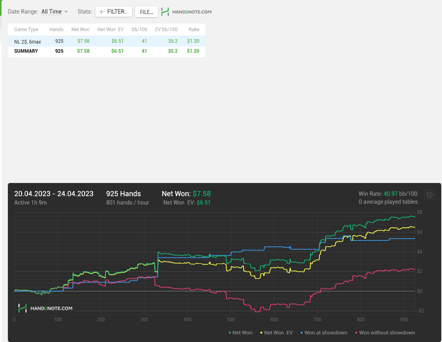Click the Net Won EV: $6.51 chart text
The height and width of the screenshot is (342, 442).
(x=187, y=203)
